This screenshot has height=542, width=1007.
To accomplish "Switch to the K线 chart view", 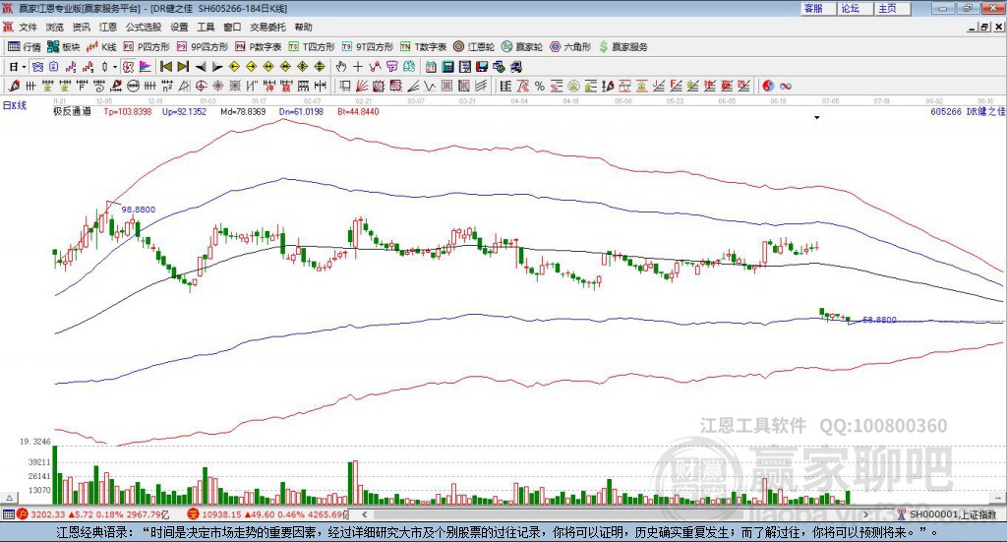I will pos(101,47).
